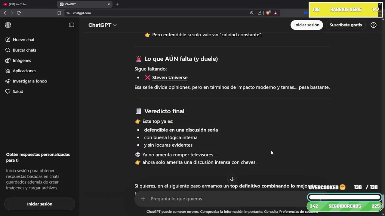This screenshot has height=216, width=385.
Task: Open the help question mark icon
Action: (374, 25)
